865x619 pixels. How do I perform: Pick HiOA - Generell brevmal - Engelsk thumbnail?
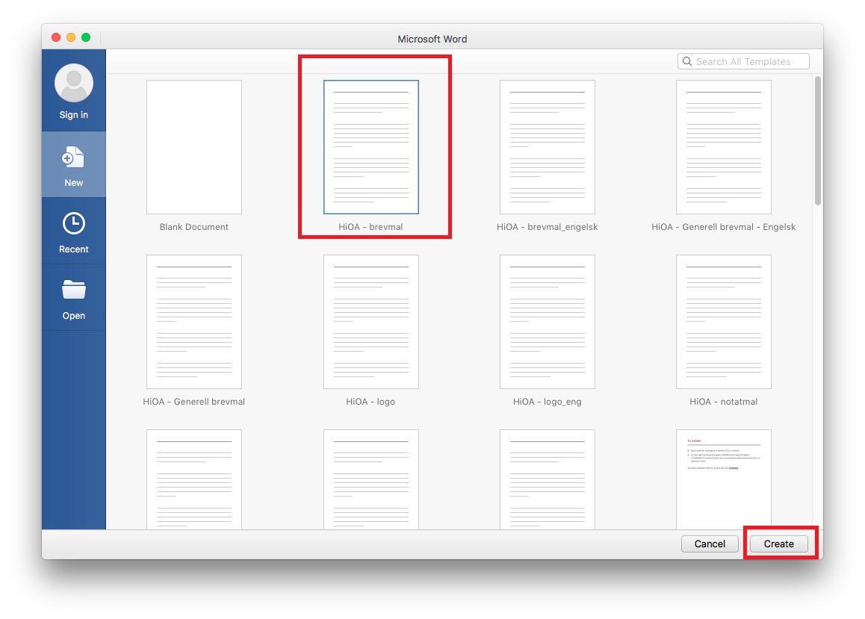[x=723, y=147]
